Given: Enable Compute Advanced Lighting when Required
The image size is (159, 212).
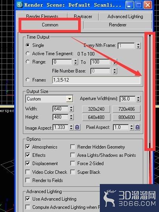Looking at the screenshot, I should [x=28, y=207].
